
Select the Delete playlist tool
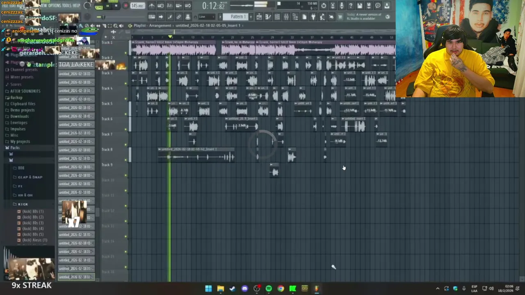[x=87, y=26]
